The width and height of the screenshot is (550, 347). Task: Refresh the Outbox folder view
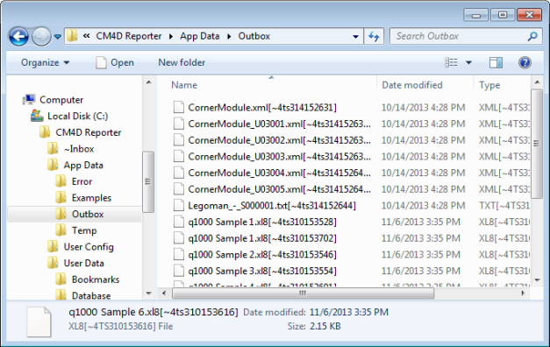click(x=374, y=37)
